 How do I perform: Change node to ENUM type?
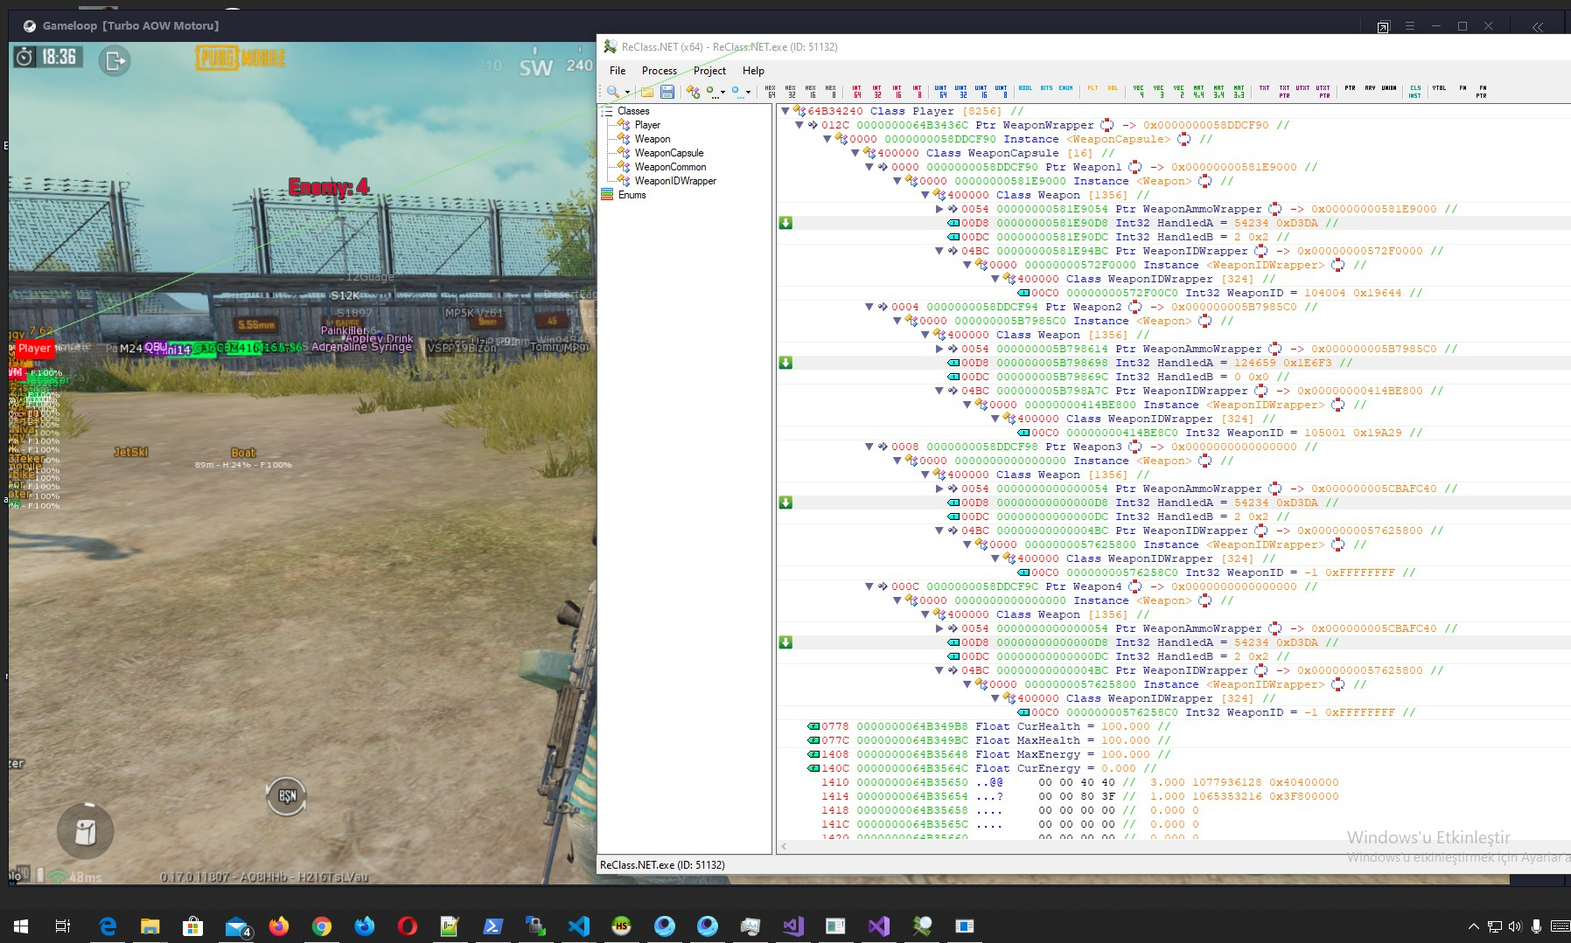1065,88
